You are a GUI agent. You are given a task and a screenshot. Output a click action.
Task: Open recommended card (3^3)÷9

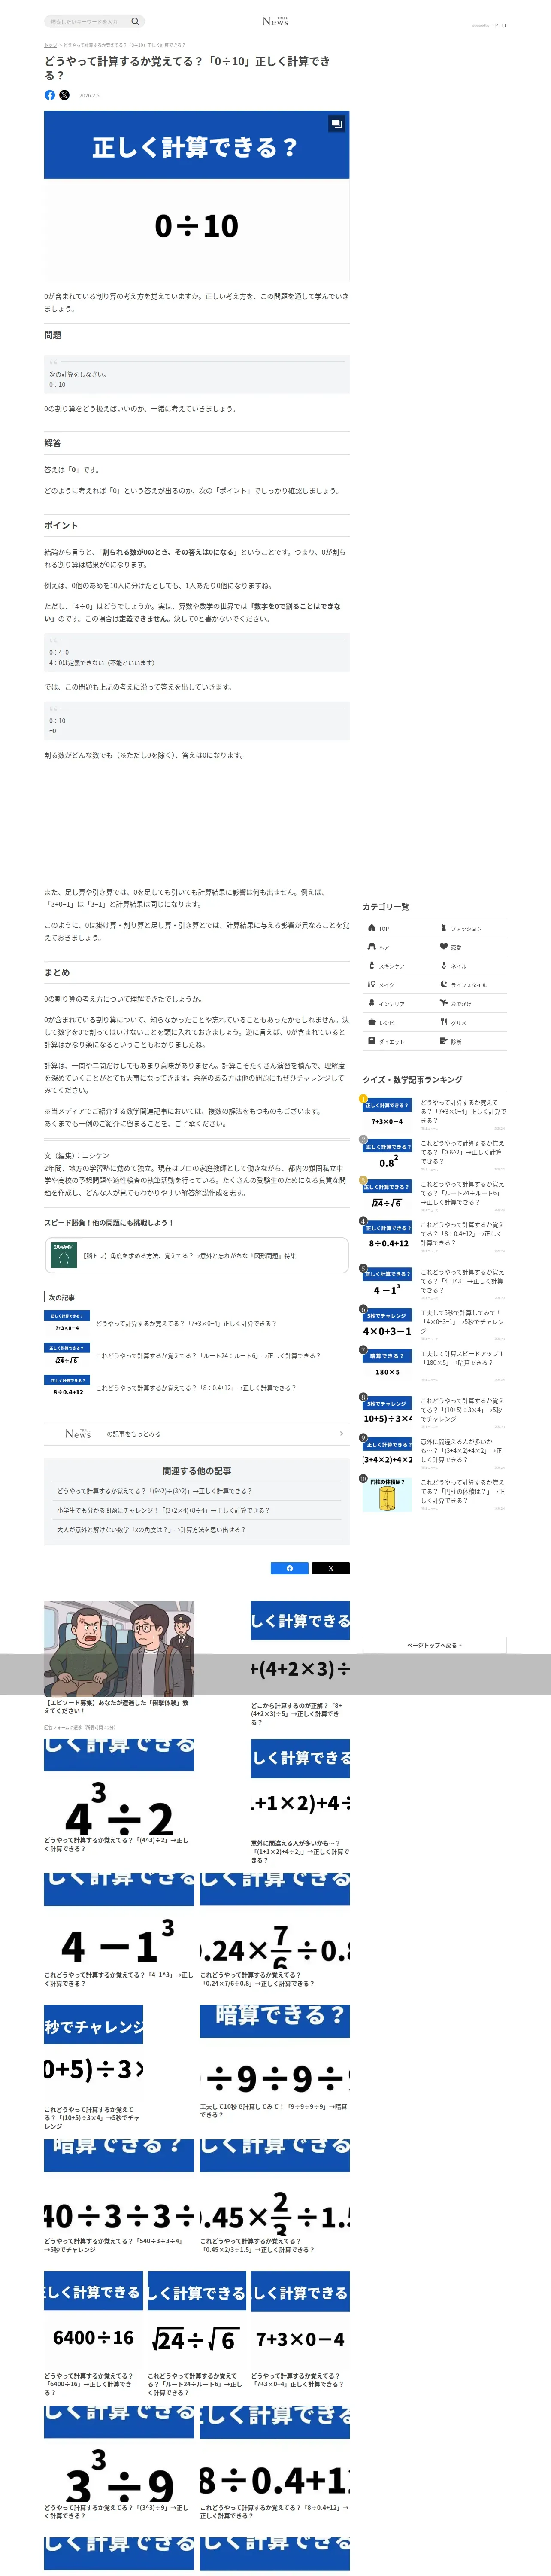[119, 2464]
